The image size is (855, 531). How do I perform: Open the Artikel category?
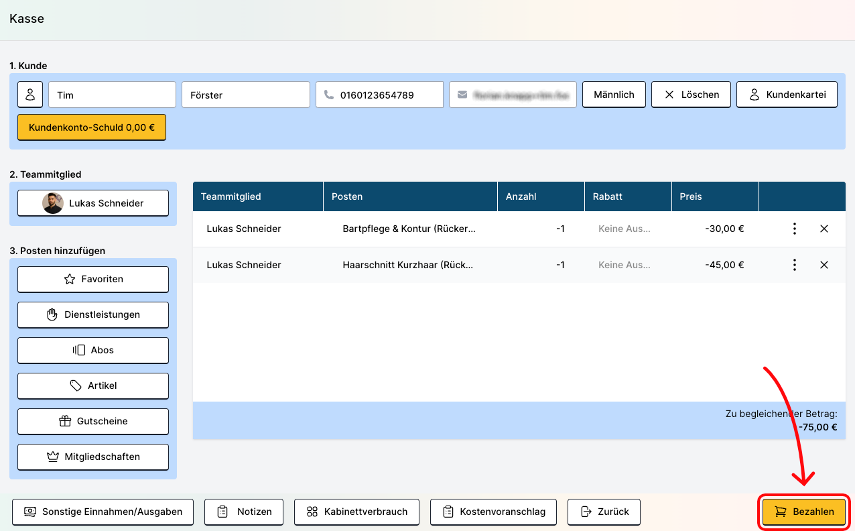[93, 386]
